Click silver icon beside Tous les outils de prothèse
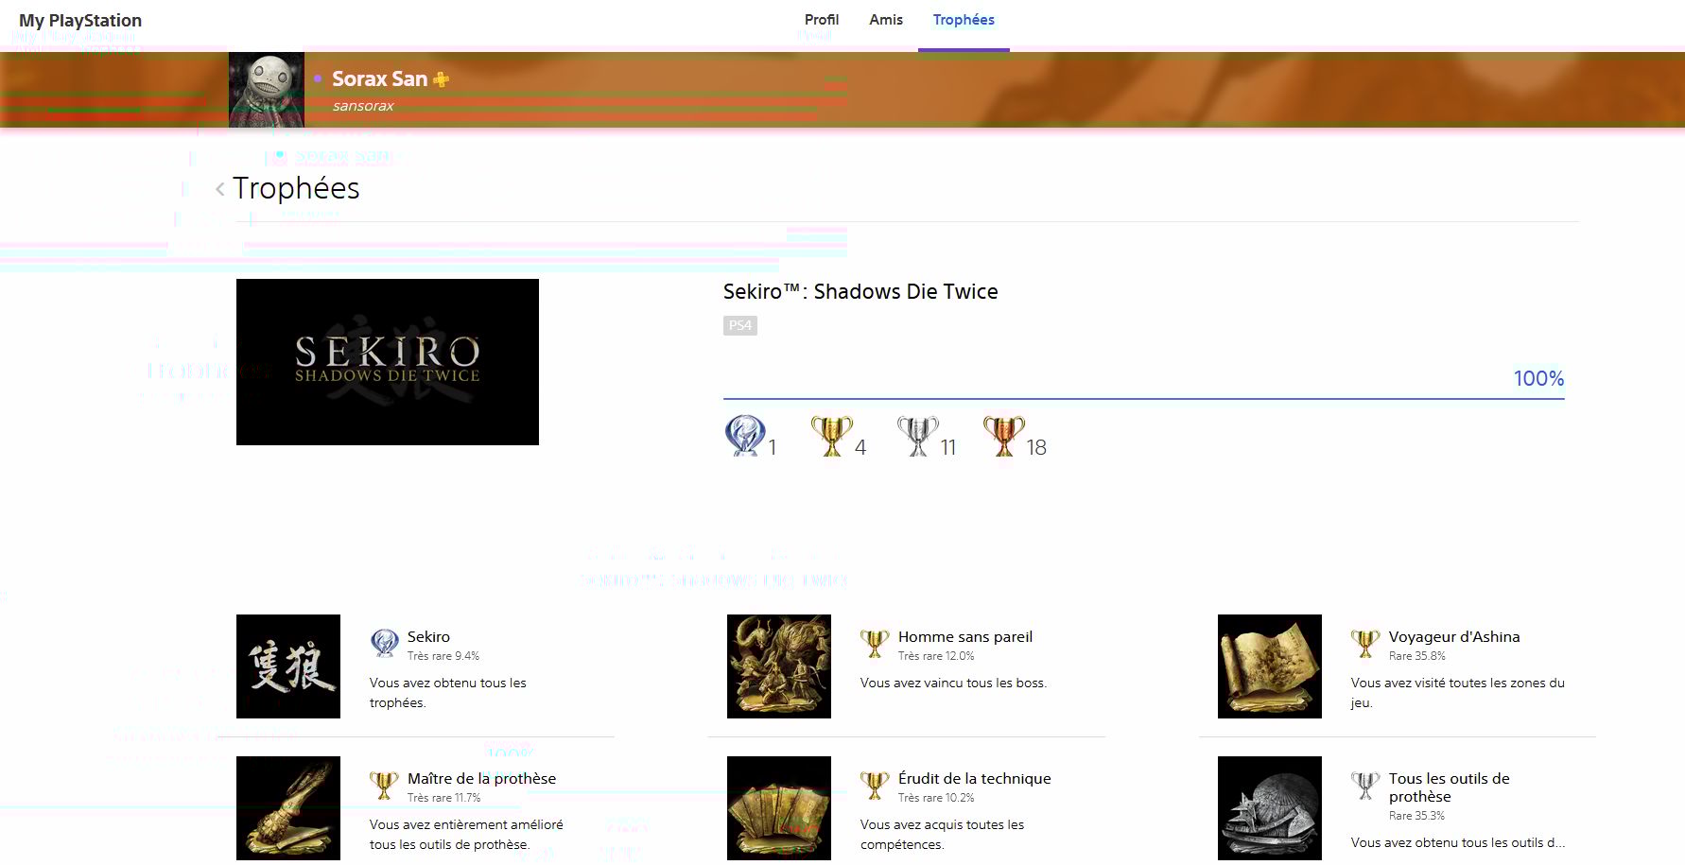 click(1365, 785)
